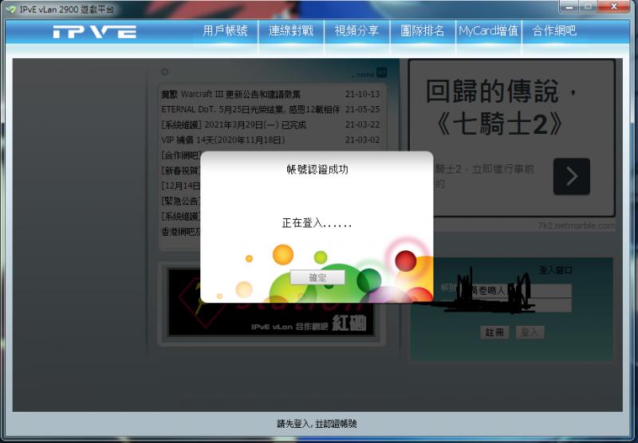
Task: Click the [新春祝賀] news row
Action: (x=181, y=171)
